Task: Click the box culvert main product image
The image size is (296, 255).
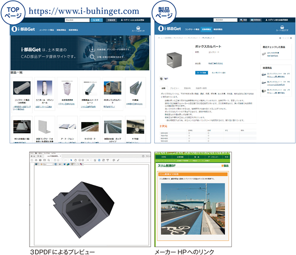Action: click(174, 60)
